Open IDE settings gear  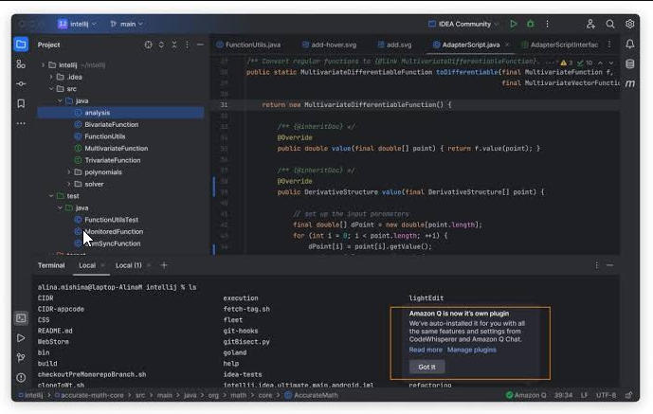pyautogui.click(x=629, y=24)
